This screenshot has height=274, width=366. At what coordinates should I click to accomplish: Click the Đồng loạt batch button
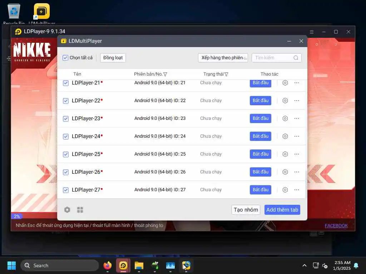(x=113, y=58)
